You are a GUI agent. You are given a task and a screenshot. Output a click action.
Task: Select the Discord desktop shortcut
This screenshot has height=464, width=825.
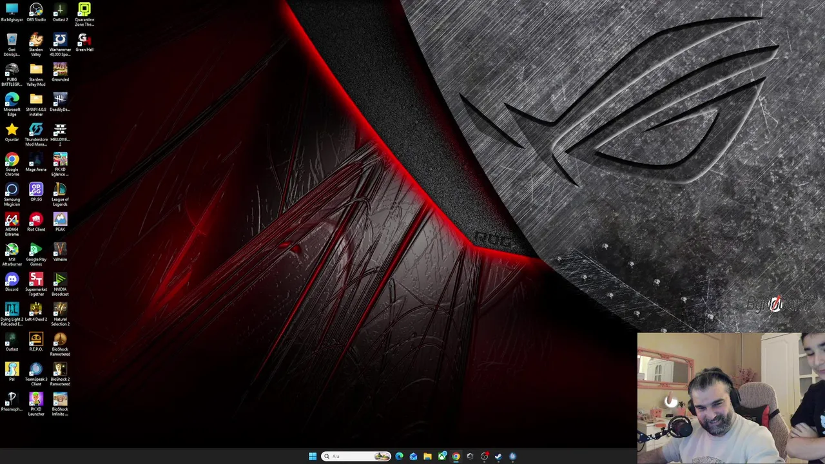[12, 282]
